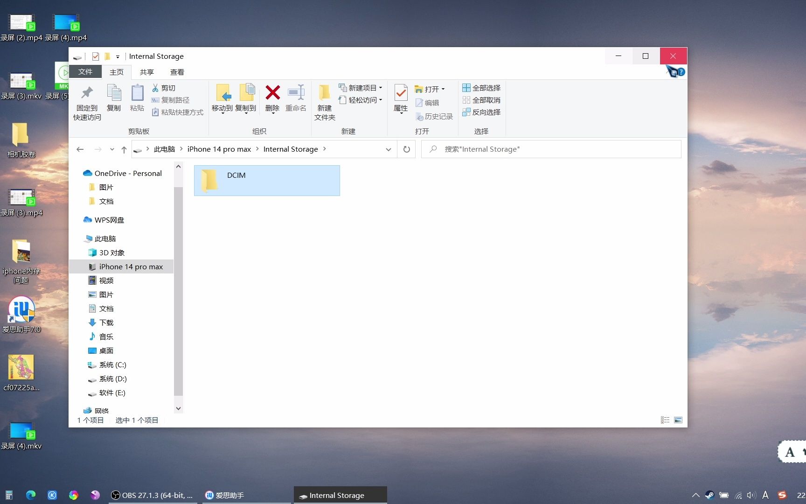
Task: Open Explorer help question mark
Action: tap(681, 72)
